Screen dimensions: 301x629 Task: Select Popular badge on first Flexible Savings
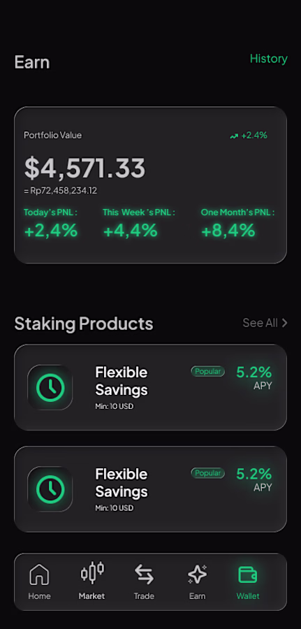coord(207,372)
